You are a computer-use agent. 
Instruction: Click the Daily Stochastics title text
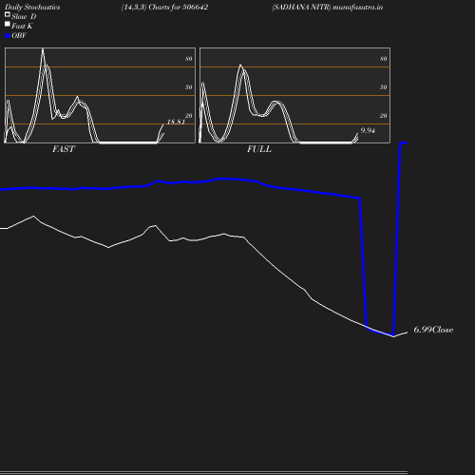[32, 7]
